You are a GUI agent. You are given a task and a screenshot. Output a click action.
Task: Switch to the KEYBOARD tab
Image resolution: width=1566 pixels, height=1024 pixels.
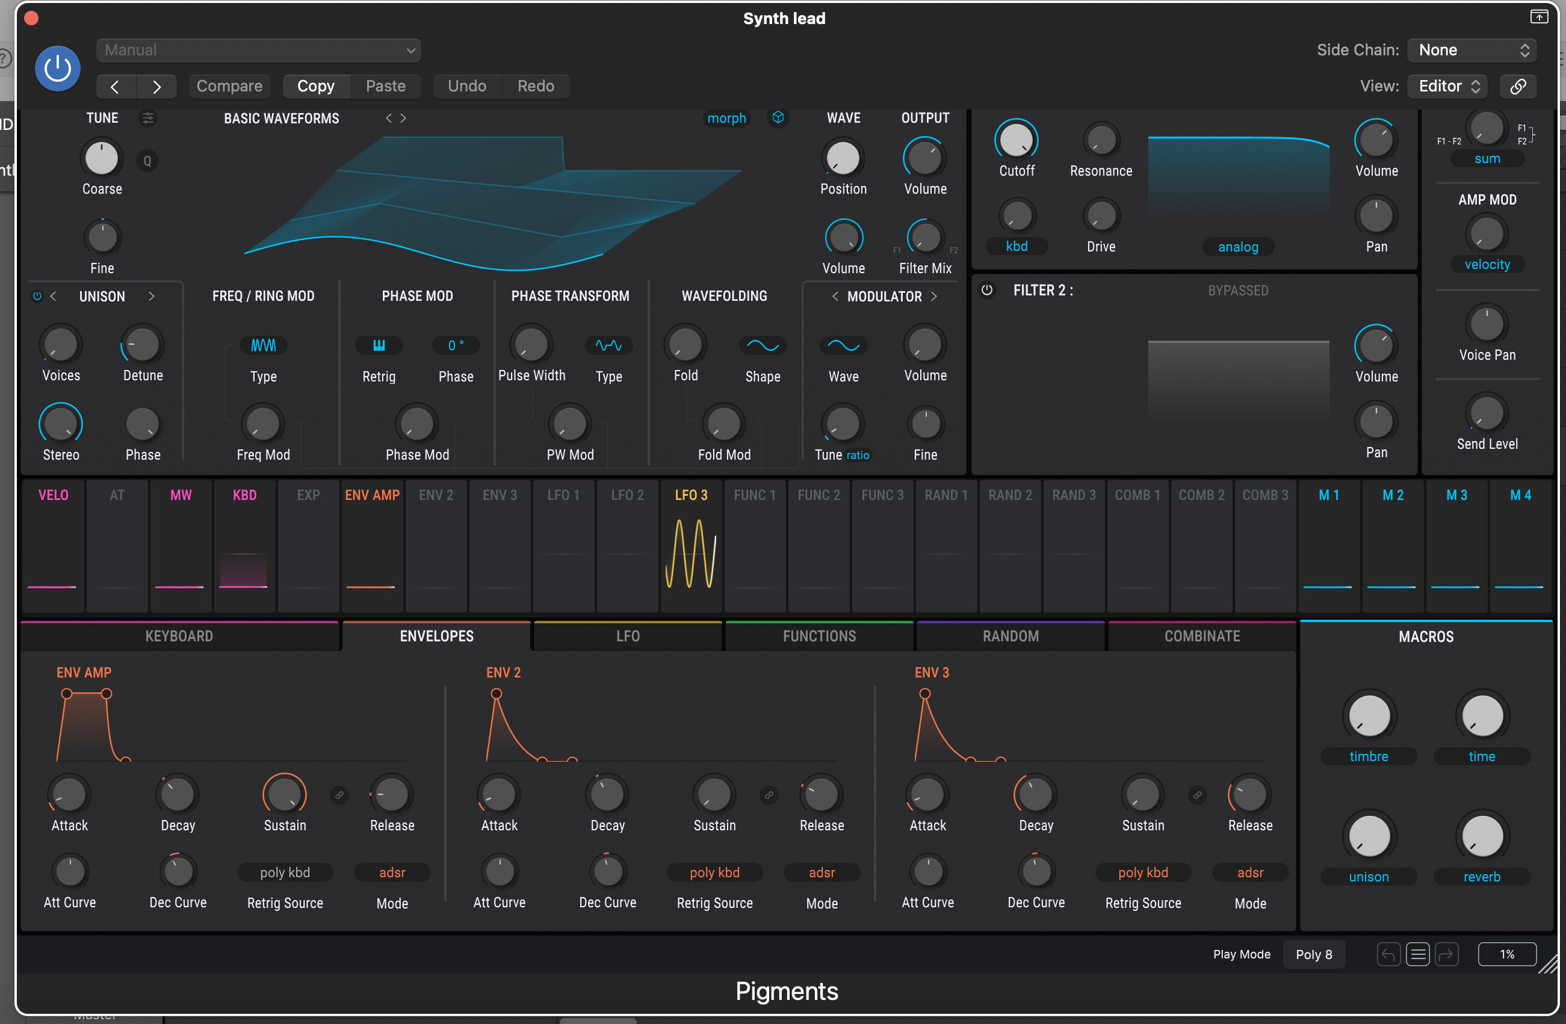click(x=179, y=636)
